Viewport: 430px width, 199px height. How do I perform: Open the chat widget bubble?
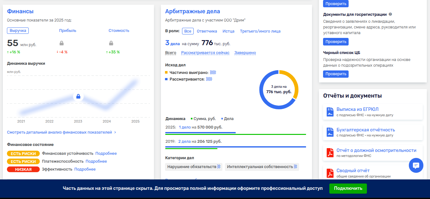416,165
